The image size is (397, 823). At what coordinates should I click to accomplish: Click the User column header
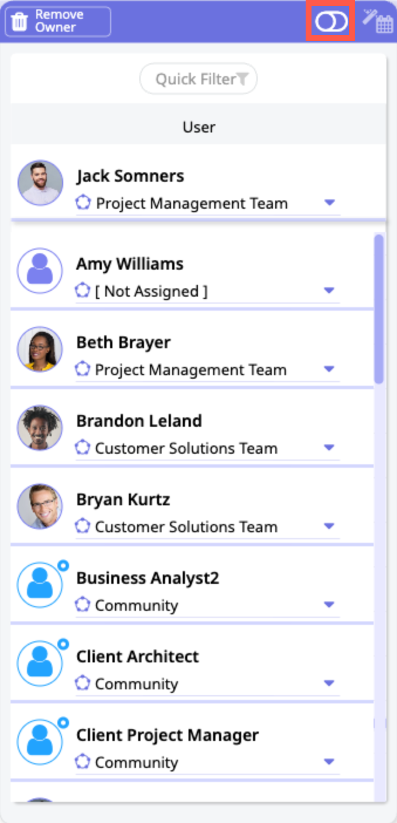[198, 127]
